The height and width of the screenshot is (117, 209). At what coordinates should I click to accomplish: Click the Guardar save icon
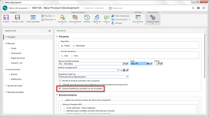tap(6, 18)
